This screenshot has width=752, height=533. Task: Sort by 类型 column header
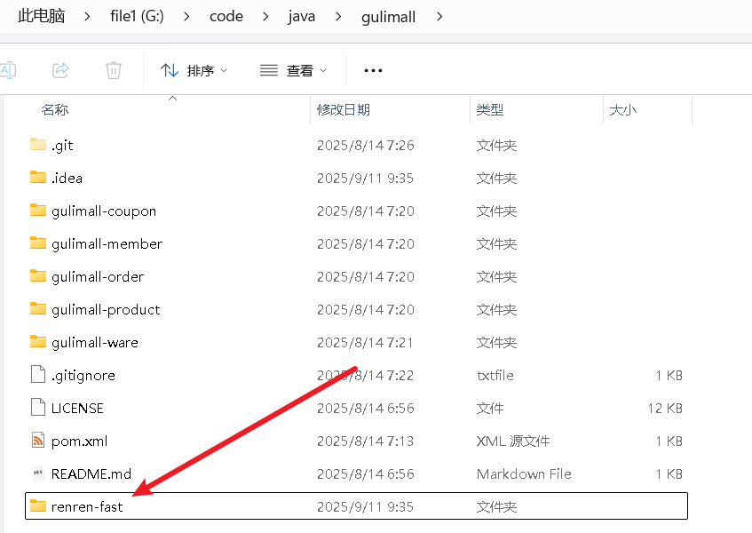click(490, 110)
